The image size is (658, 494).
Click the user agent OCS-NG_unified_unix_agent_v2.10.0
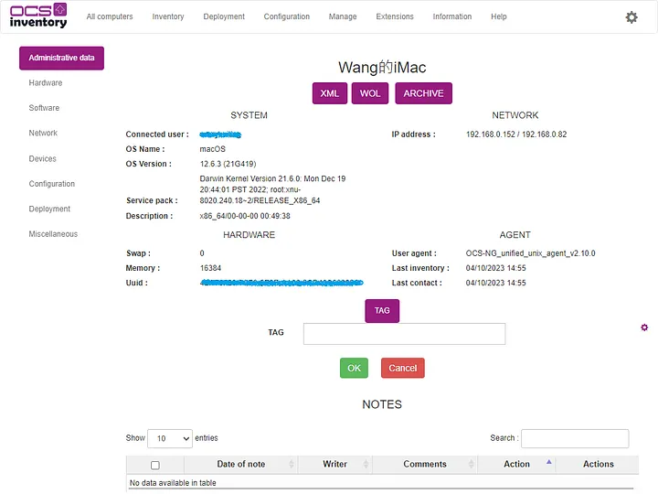click(x=530, y=253)
